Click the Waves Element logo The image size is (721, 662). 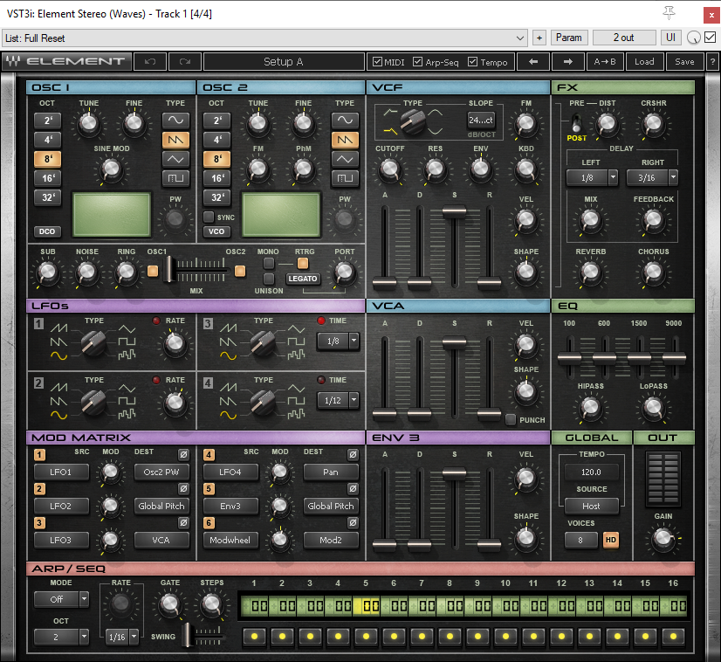click(x=67, y=62)
